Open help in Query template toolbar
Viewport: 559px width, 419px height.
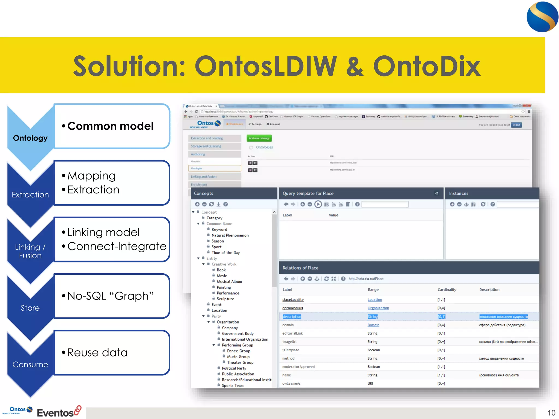point(357,204)
